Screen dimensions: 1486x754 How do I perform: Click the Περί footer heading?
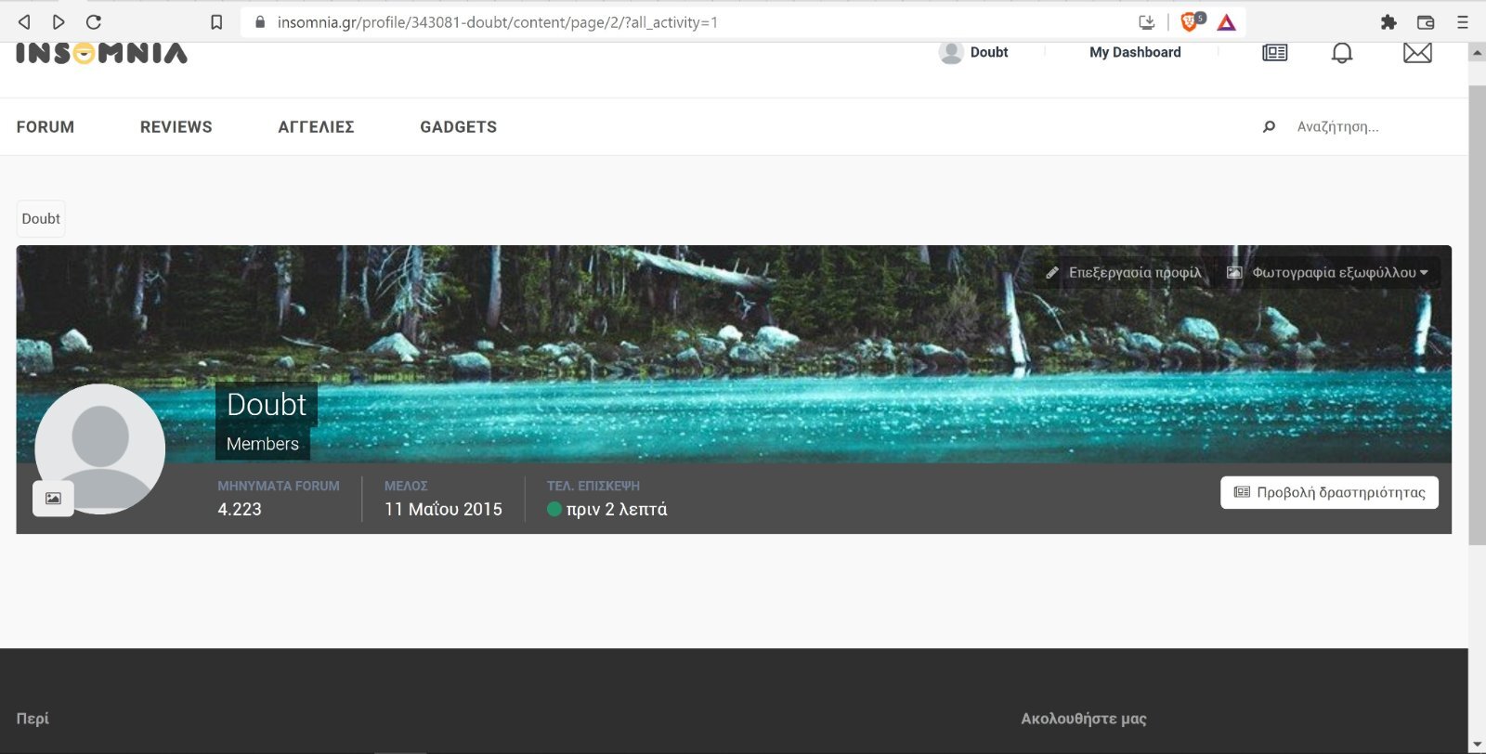[33, 719]
